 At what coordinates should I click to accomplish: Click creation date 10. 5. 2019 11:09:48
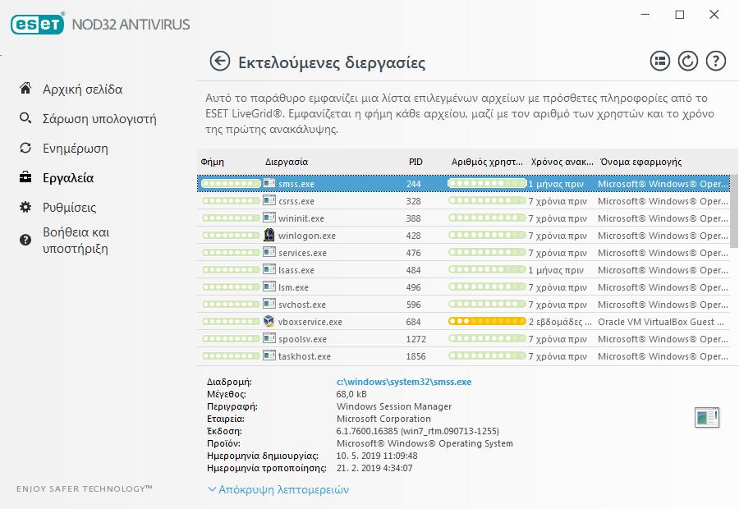(377, 456)
